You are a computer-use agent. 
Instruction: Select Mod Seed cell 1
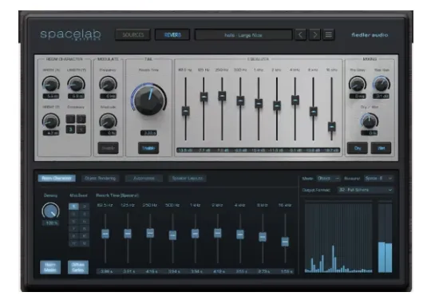pos(73,207)
